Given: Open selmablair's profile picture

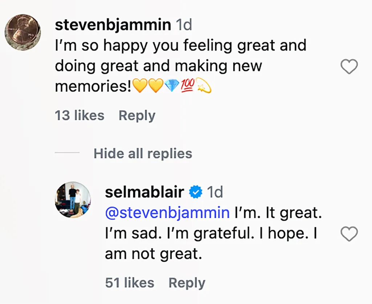Looking at the screenshot, I should pos(73,200).
